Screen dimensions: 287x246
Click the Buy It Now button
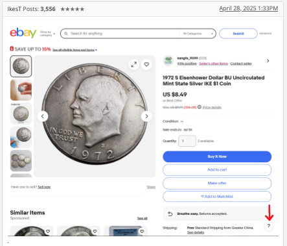pos(217,156)
